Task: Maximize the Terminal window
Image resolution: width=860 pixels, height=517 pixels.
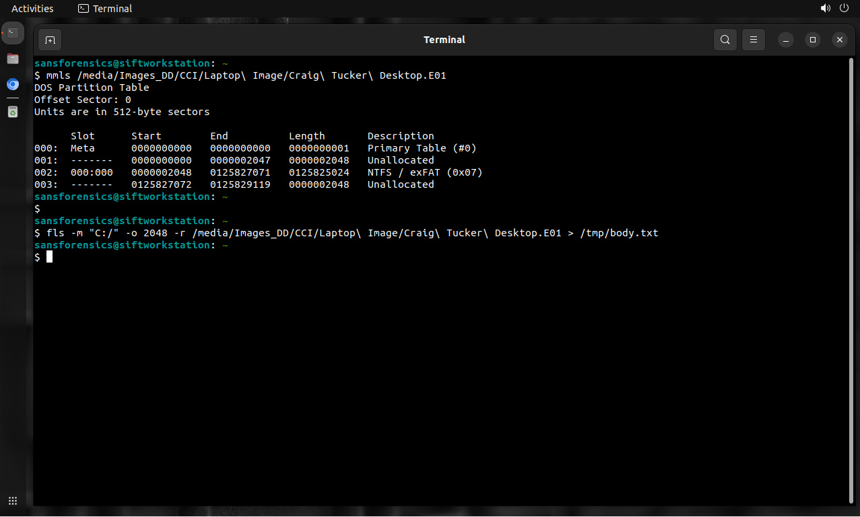Action: pyautogui.click(x=813, y=40)
